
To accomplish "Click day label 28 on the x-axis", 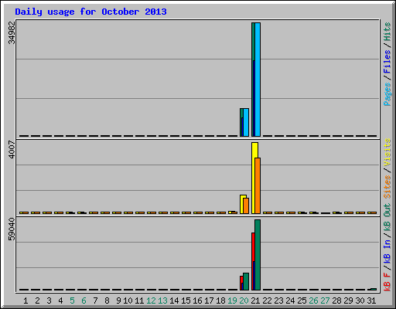I will tap(336, 301).
